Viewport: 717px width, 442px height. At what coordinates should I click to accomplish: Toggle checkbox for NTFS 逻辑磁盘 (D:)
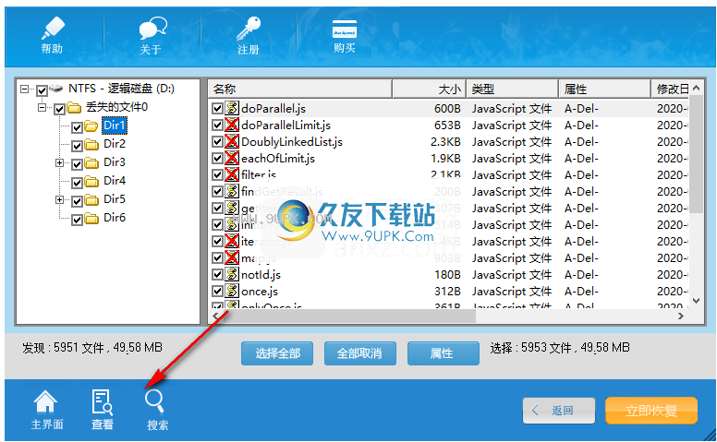tap(42, 90)
